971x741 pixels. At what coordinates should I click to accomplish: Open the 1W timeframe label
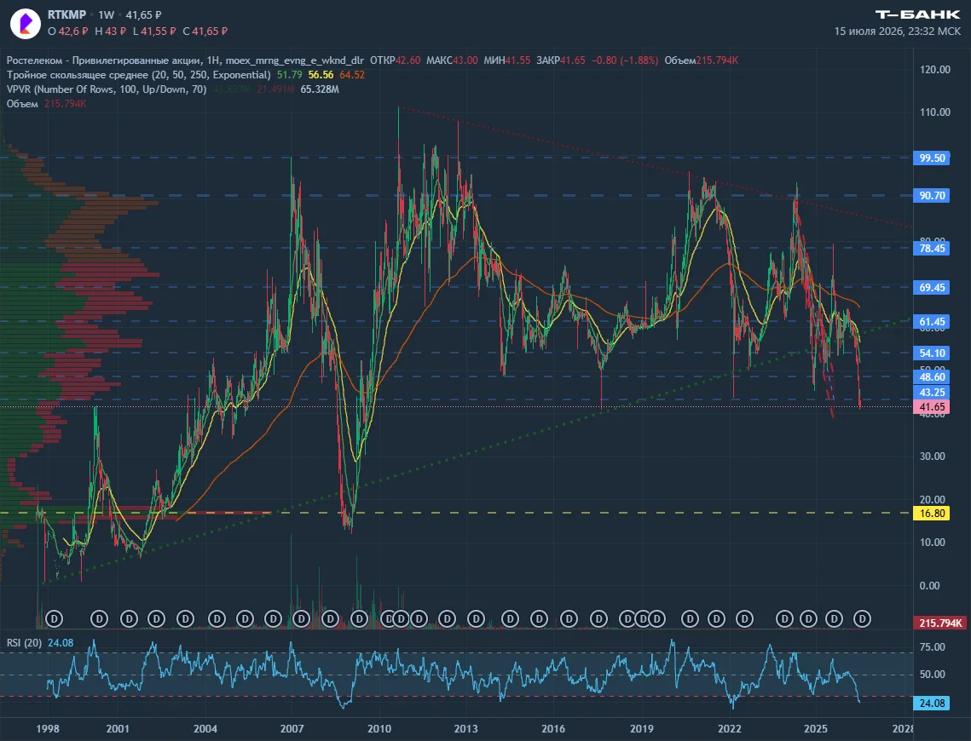pyautogui.click(x=106, y=14)
